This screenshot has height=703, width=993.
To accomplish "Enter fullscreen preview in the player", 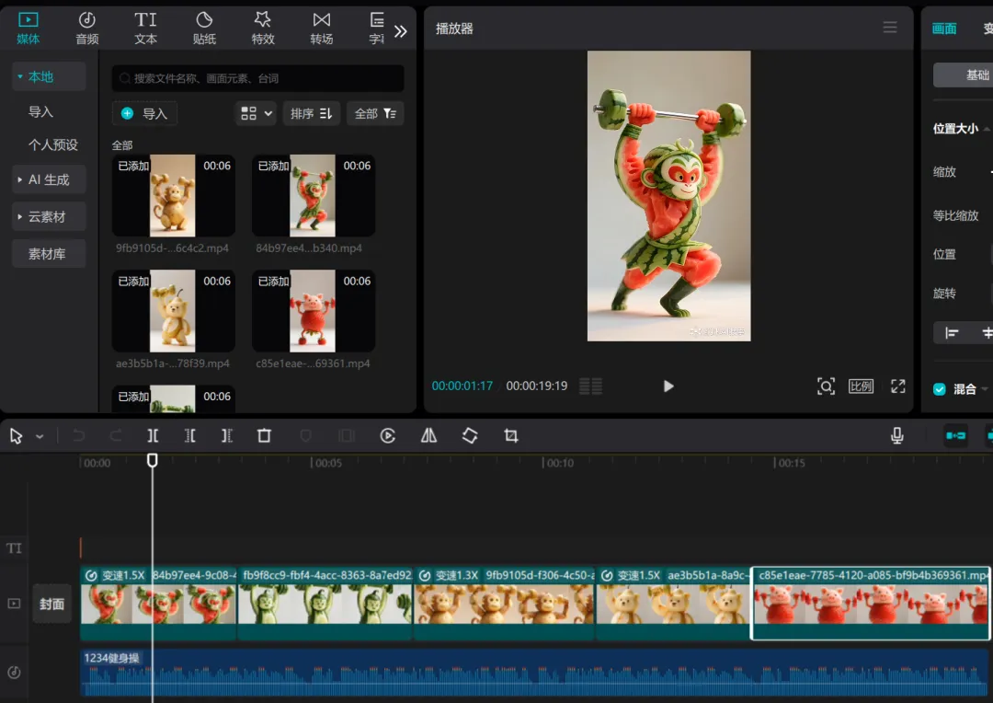I will point(898,386).
